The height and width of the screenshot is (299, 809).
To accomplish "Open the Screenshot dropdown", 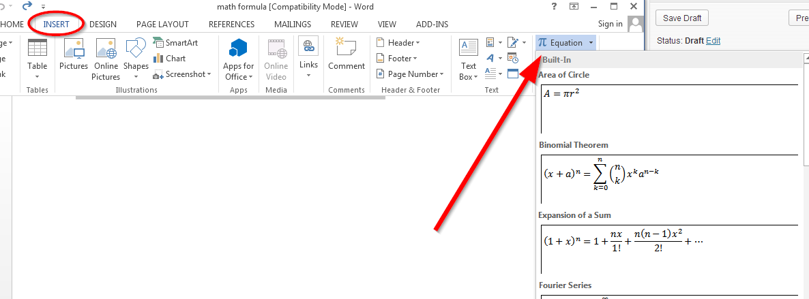I will (181, 74).
